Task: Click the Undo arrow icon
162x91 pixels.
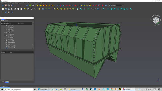Action: coord(25,9)
